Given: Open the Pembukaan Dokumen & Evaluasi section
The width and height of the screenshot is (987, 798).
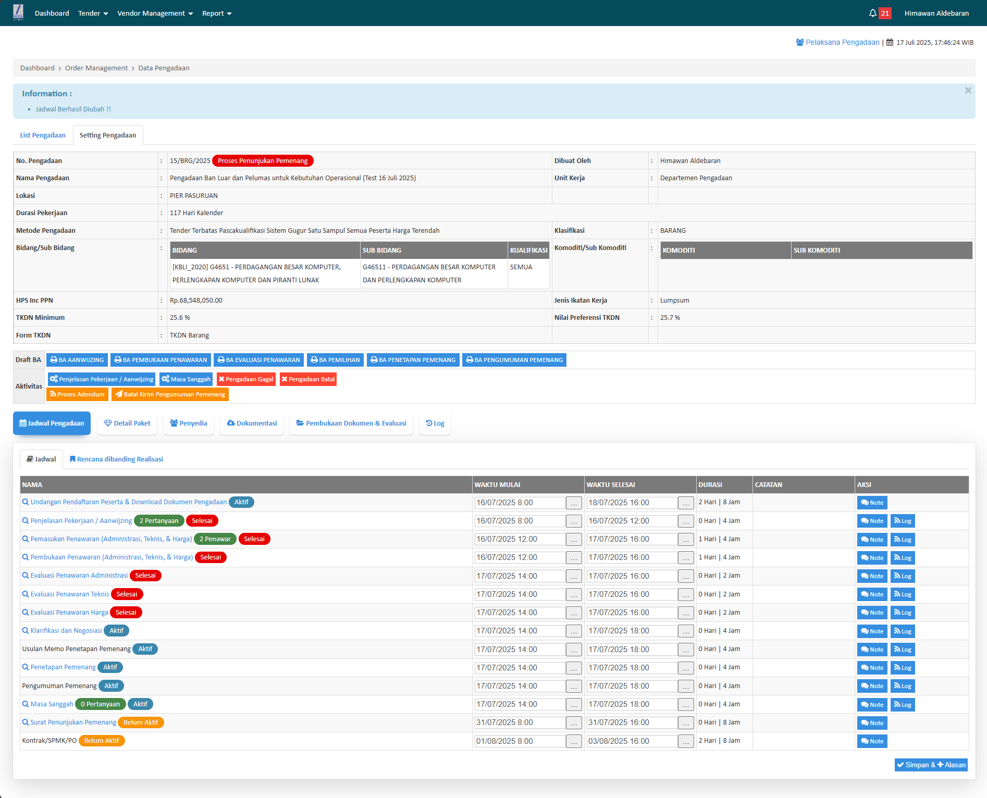Looking at the screenshot, I should pos(351,423).
